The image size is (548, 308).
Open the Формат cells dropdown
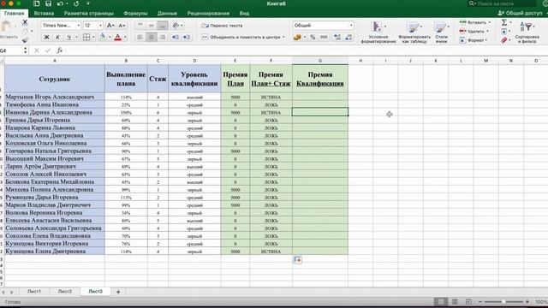pyautogui.click(x=473, y=40)
